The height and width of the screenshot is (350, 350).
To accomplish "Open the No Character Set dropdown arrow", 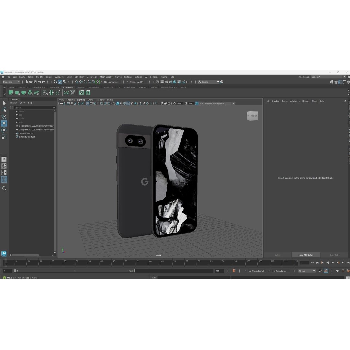I will tap(245, 271).
